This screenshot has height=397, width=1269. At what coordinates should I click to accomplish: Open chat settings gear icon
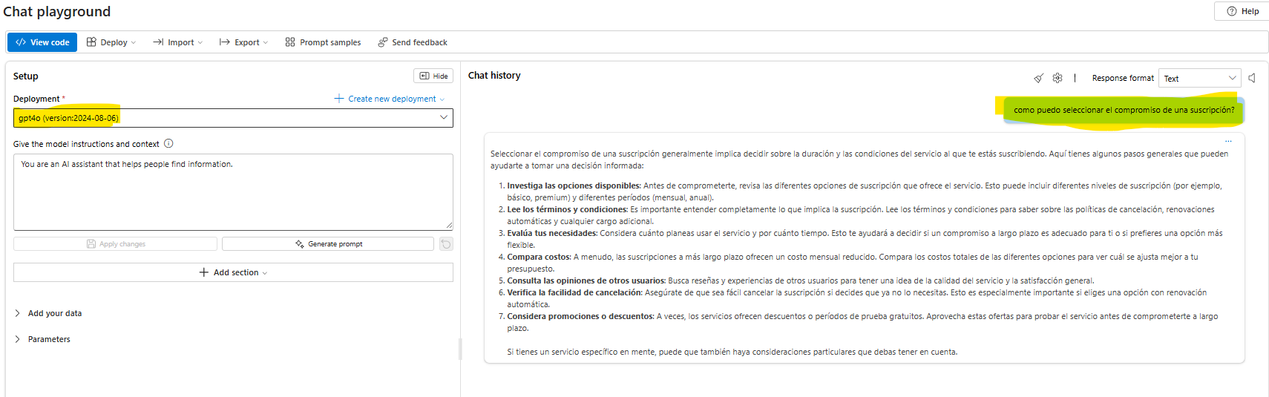(x=1057, y=78)
